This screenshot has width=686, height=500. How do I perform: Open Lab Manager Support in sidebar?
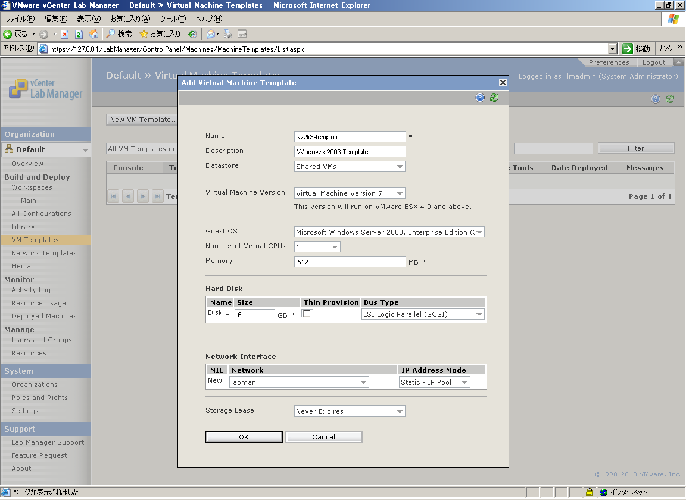(x=48, y=442)
